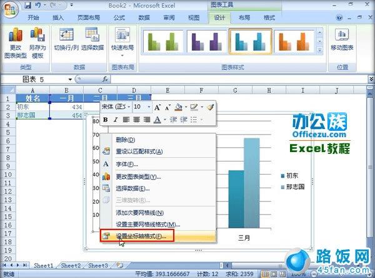Open the 布局 chart tools tab
The width and height of the screenshot is (375, 278).
(244, 17)
